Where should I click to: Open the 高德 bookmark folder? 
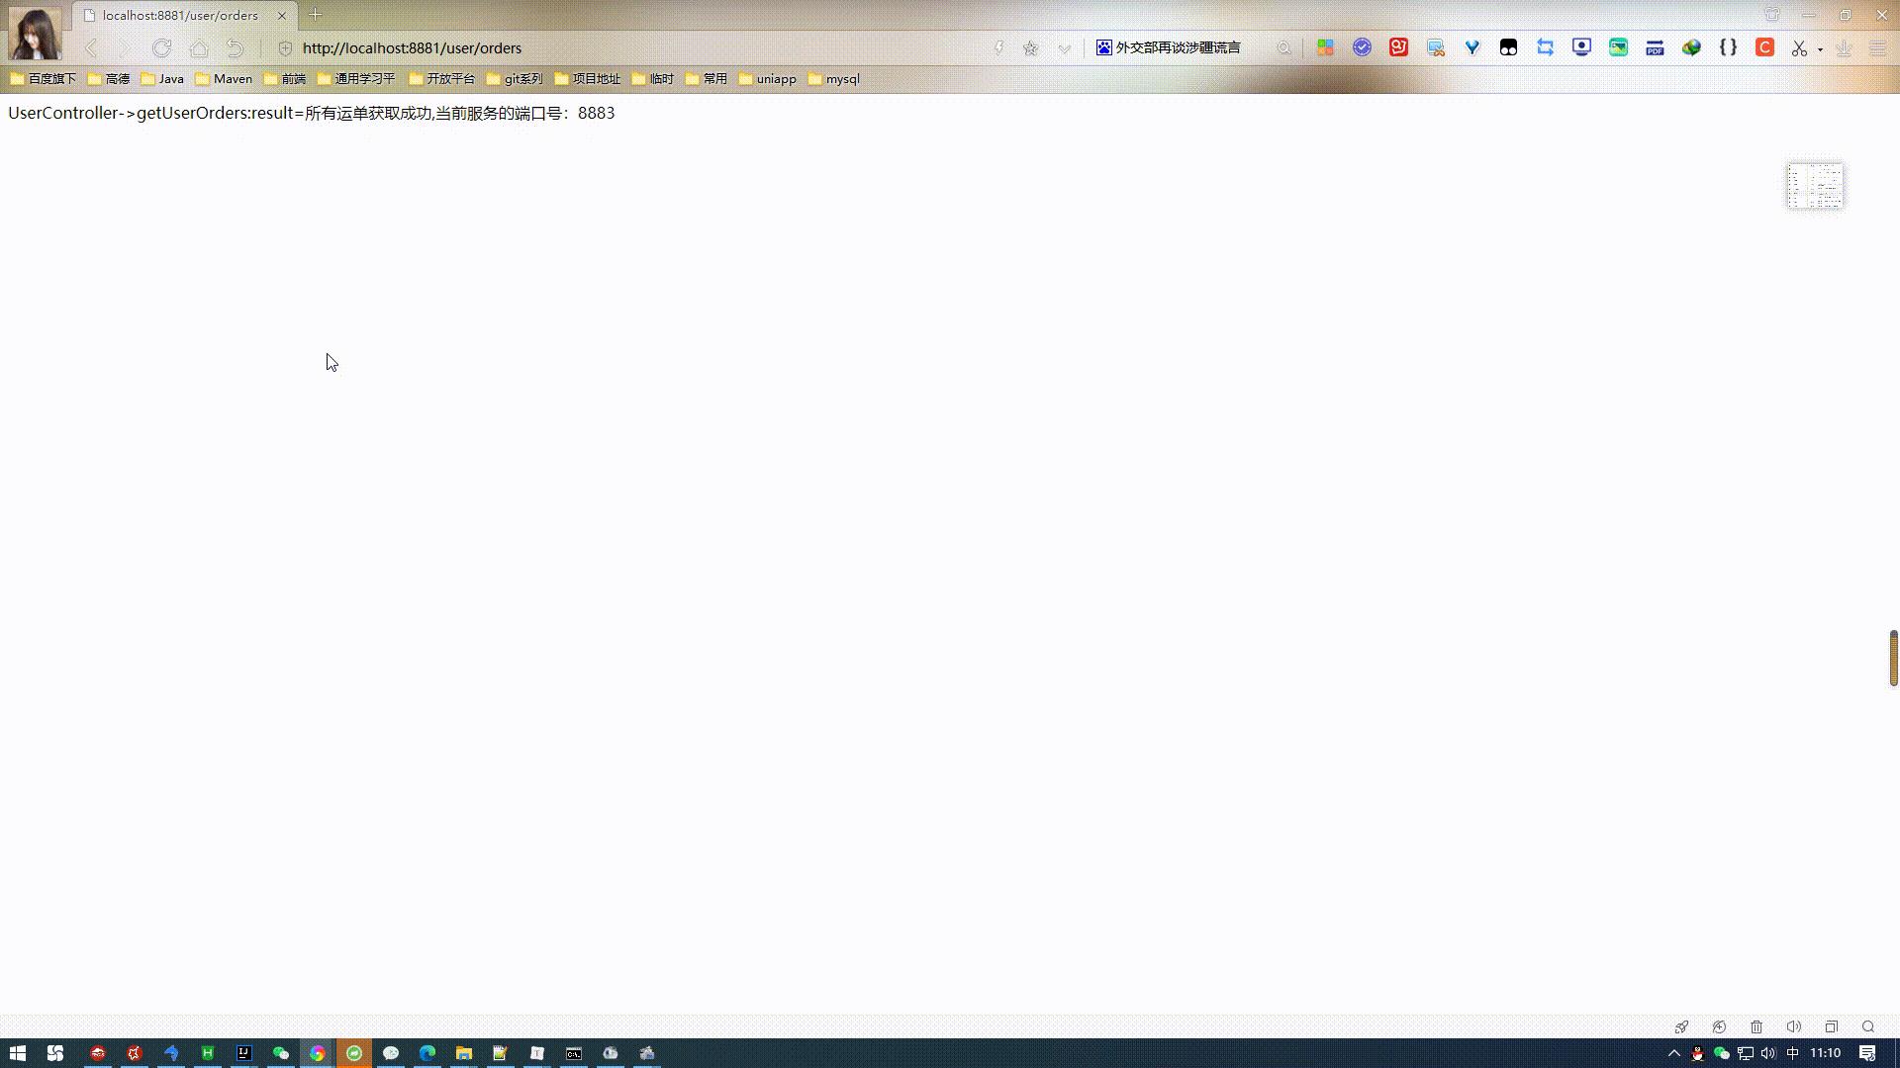point(109,79)
